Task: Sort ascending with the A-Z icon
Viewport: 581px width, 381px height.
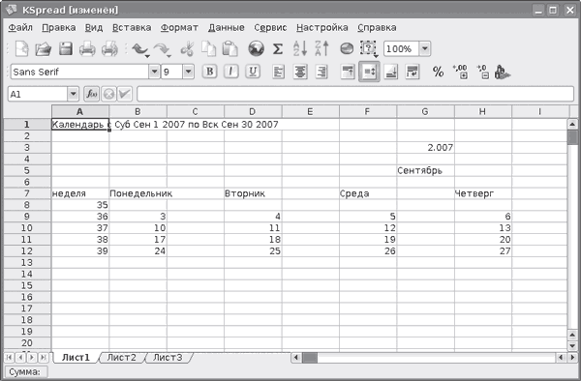Action: coord(300,48)
